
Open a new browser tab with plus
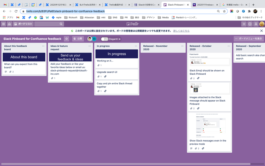pos(253,5)
